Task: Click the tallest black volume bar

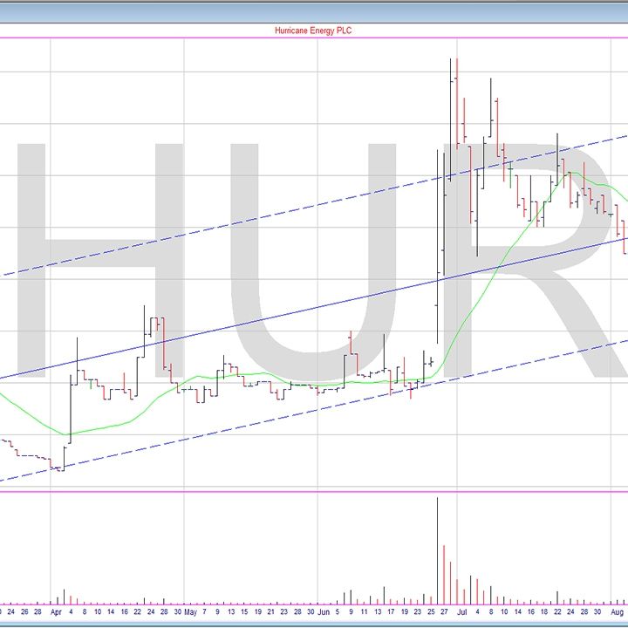Action: coord(437,549)
